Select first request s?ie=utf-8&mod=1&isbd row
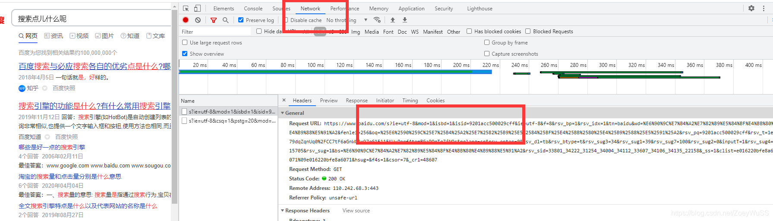773x221 pixels. 228,112
